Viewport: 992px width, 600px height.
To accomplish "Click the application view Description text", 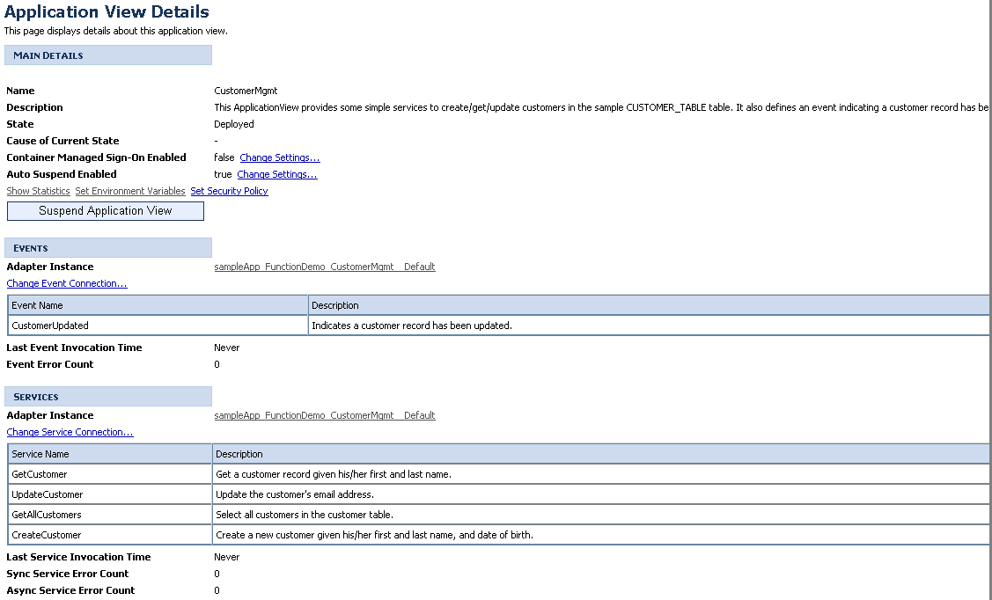I will pos(601,107).
